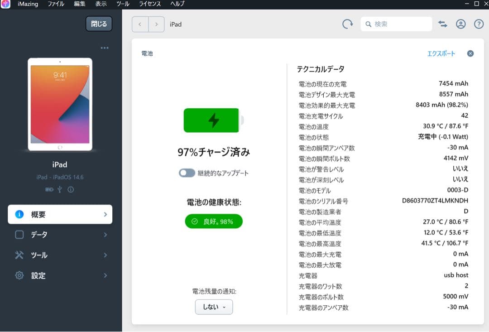Image resolution: width=489 pixels, height=332 pixels.
Task: Click the account profile icon
Action: coord(461,24)
